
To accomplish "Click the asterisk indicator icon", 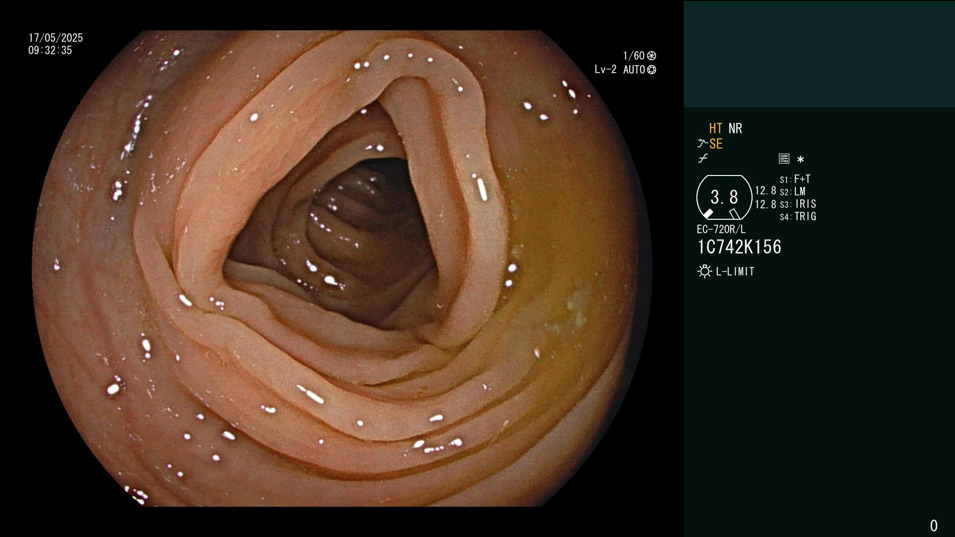I will [x=800, y=160].
